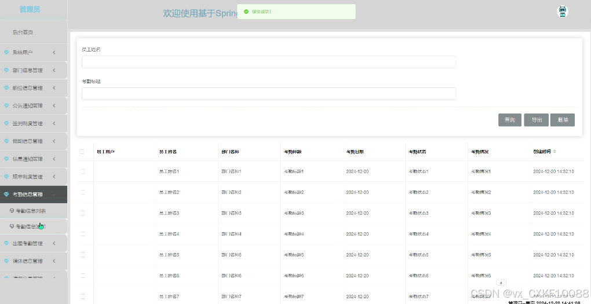Check the row checkbox for 员工姓名6
Screen dimensions: 591x304
tap(83, 276)
